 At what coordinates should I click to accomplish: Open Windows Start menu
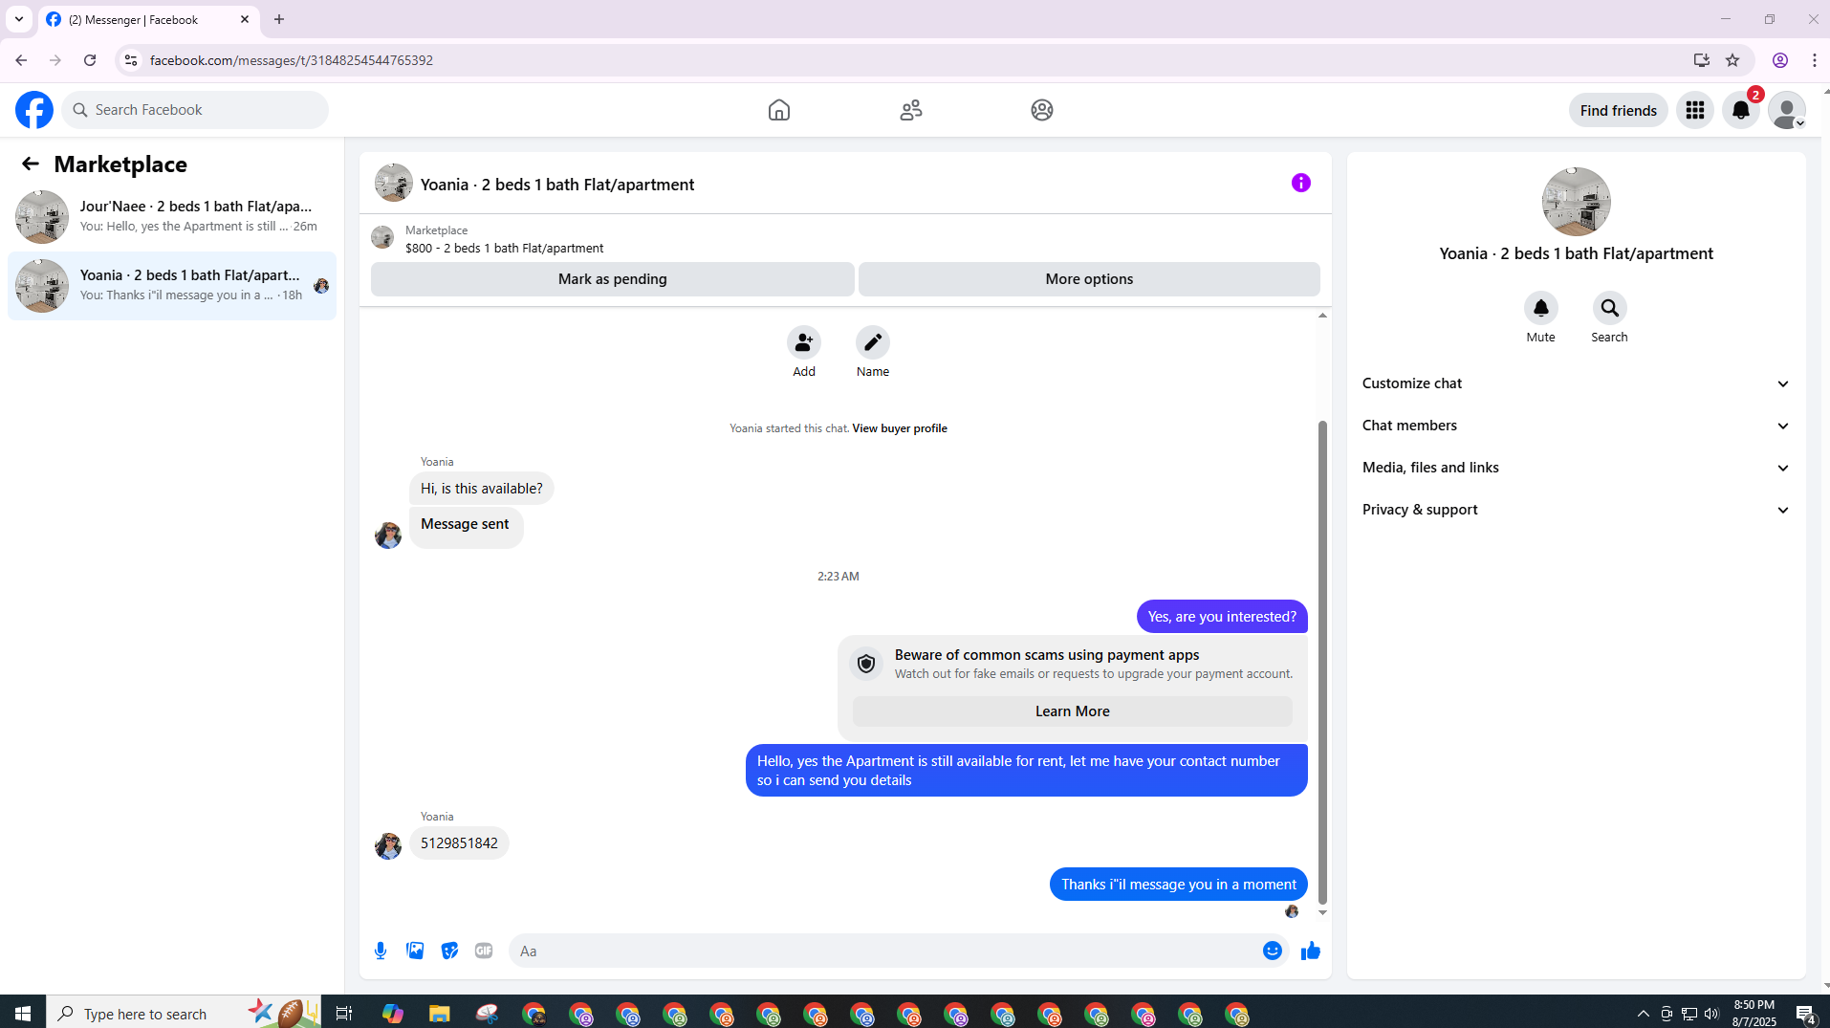[23, 1013]
